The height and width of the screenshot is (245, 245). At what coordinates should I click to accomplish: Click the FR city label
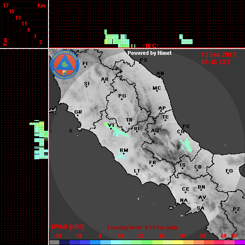coord(152,163)
